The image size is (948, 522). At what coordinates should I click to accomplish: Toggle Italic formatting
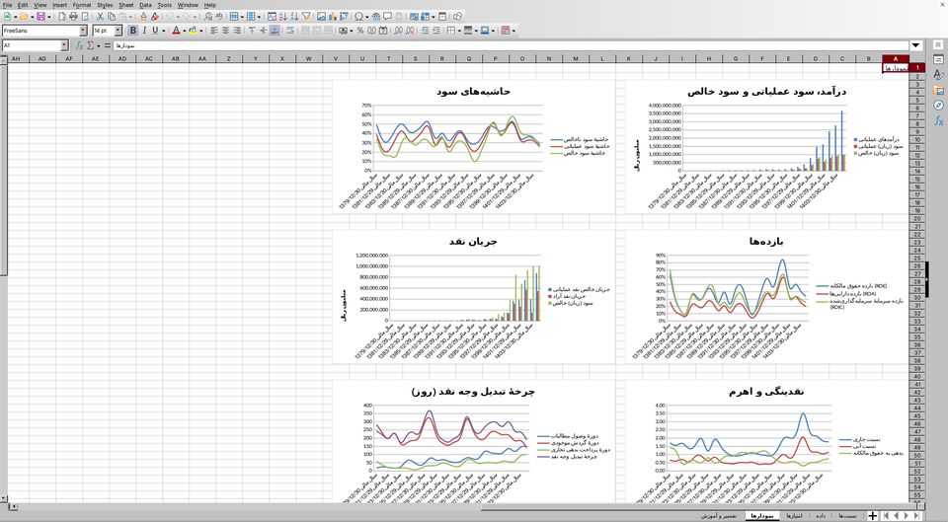point(144,31)
